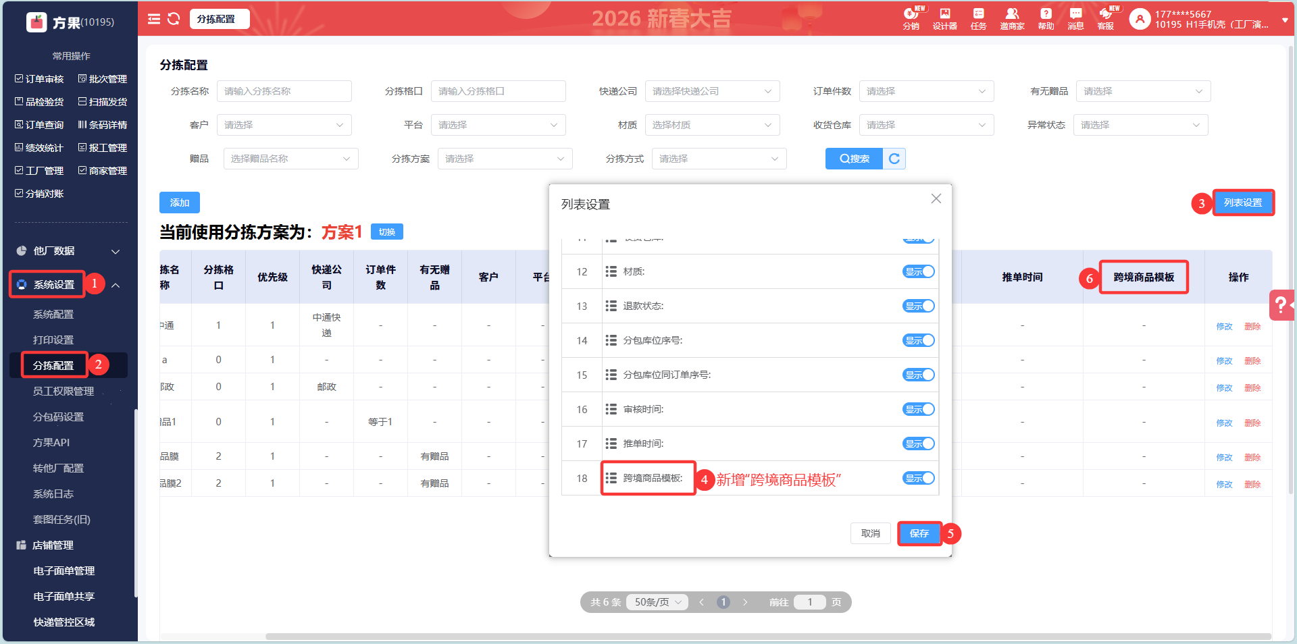Expand the 他厂数据 sidebar section
Viewport: 1297px width, 644px height.
(68, 251)
